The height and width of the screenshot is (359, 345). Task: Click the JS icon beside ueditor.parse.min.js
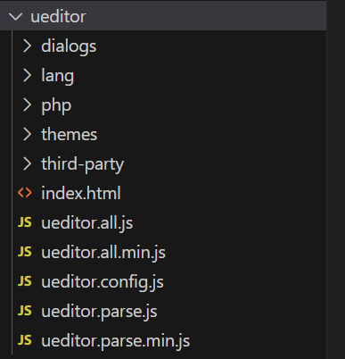coord(25,340)
